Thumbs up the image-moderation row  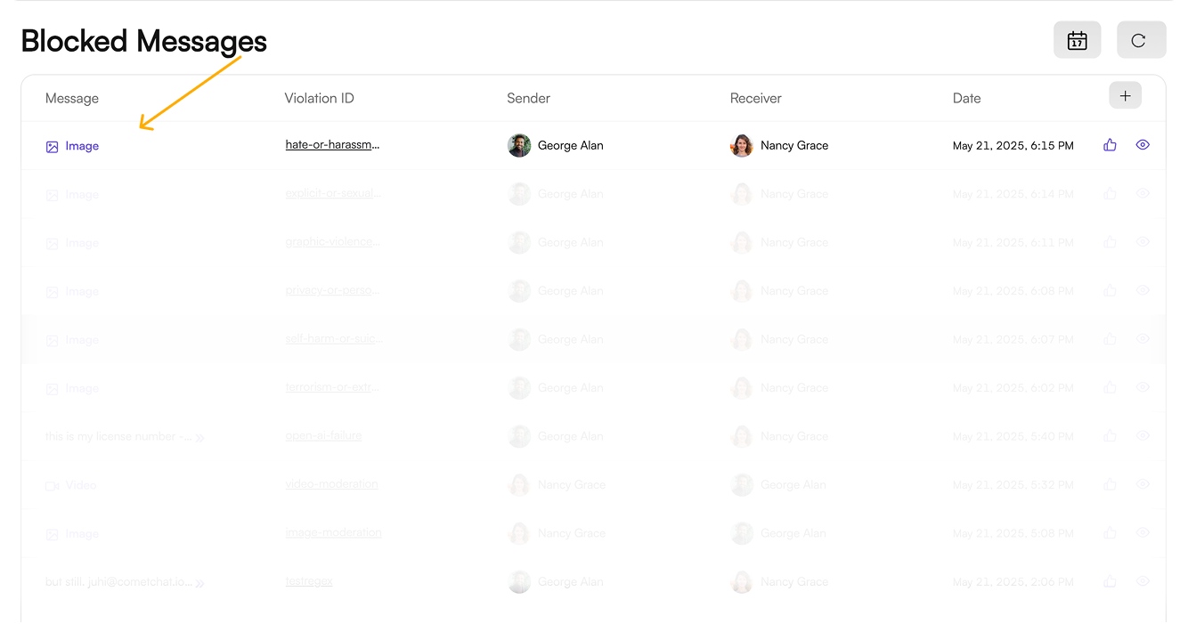[x=1110, y=533]
